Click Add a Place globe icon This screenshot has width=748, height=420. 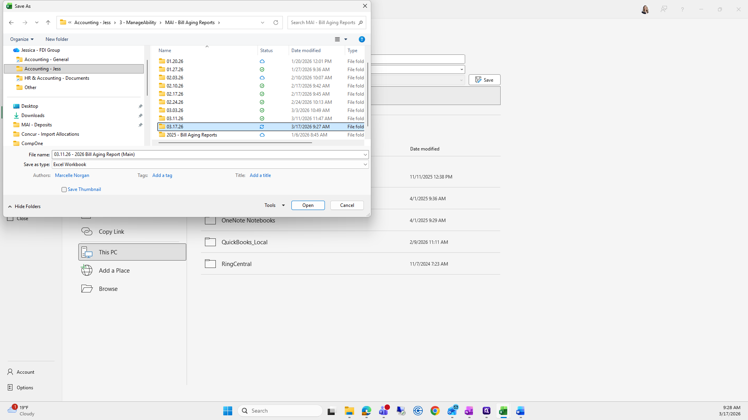click(87, 270)
